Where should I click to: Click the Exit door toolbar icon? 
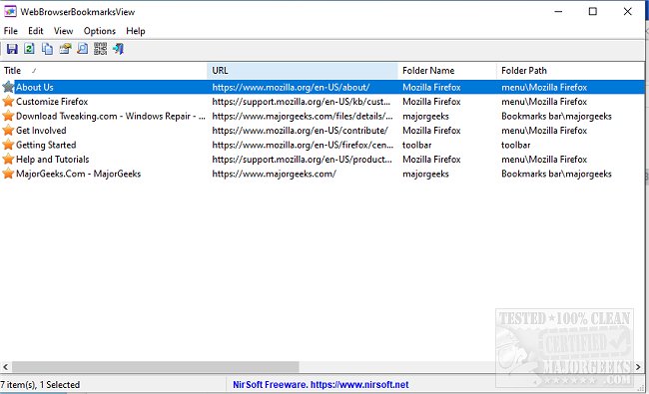119,49
